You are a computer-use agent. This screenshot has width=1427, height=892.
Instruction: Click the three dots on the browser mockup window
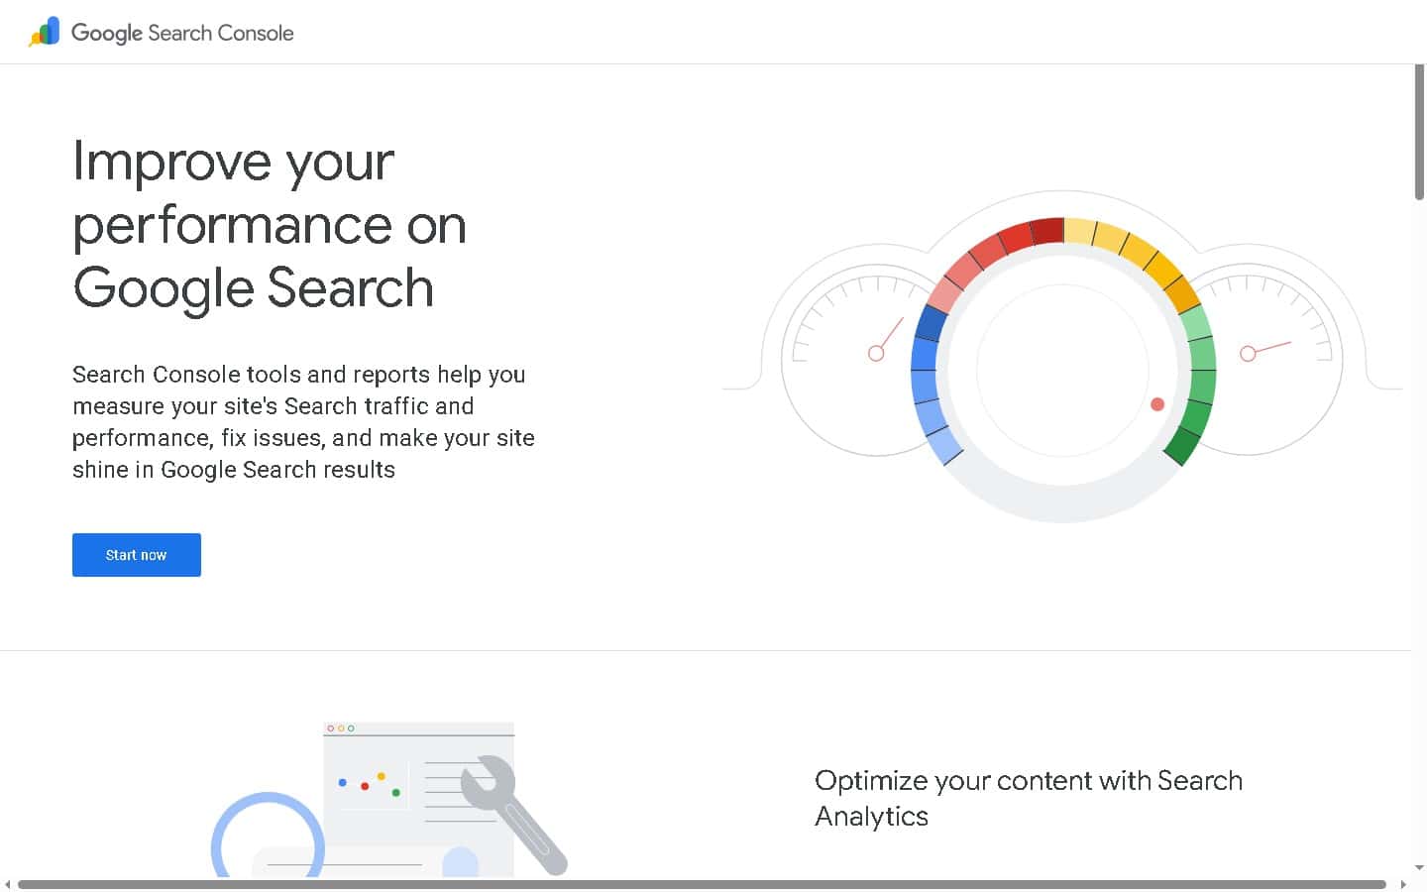pos(342,726)
